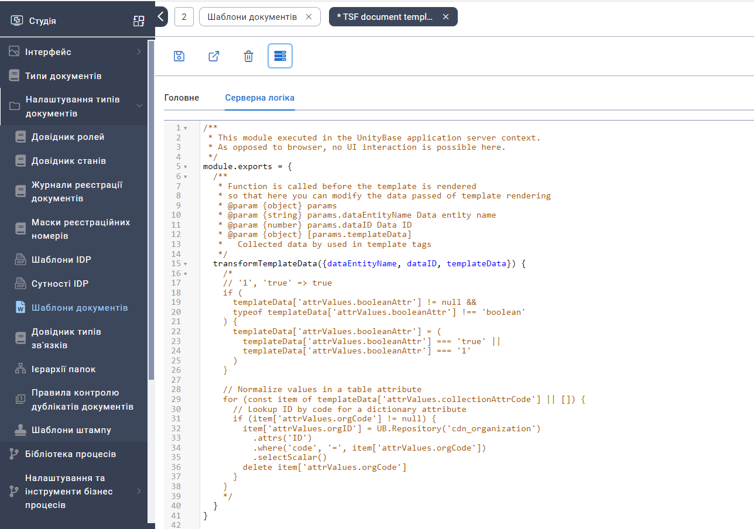The width and height of the screenshot is (754, 529).
Task: Fold the comment at line 1
Action: [186, 128]
